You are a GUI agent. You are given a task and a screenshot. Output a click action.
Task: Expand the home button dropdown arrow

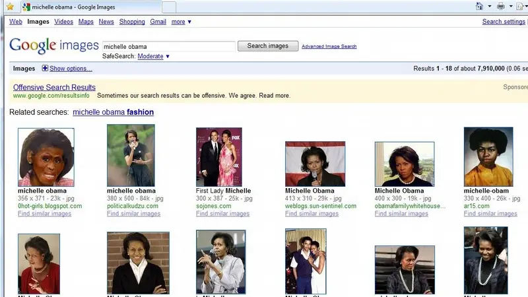click(x=489, y=6)
